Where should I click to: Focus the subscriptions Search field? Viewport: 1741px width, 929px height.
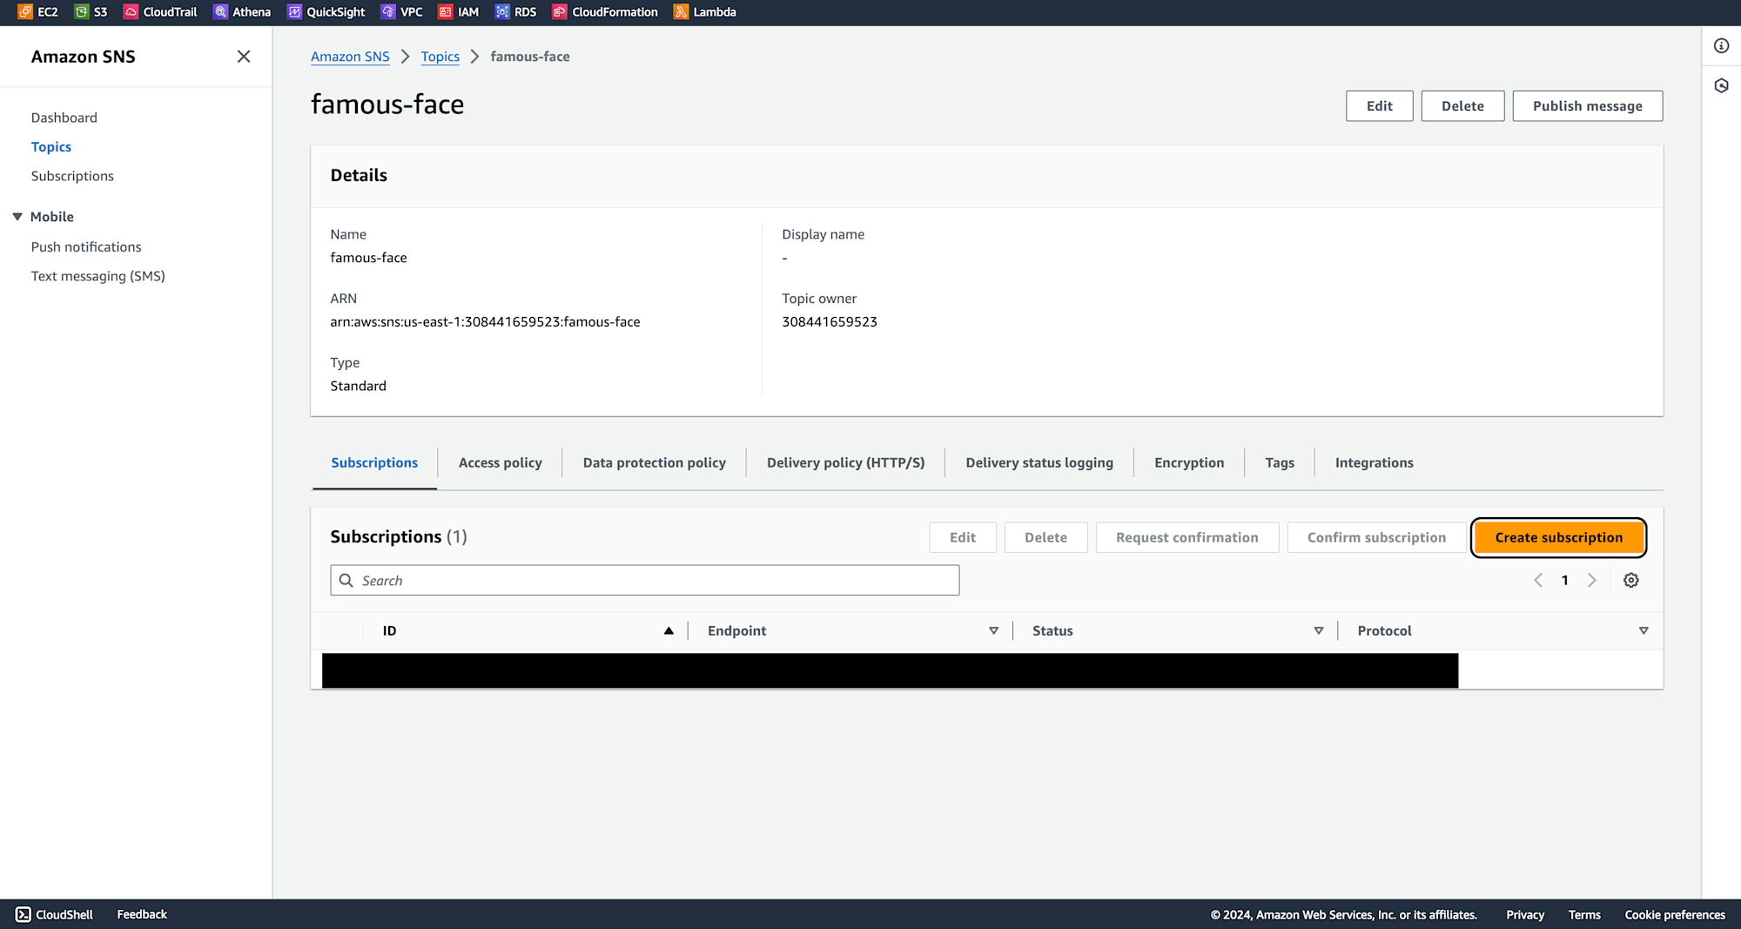[645, 580]
